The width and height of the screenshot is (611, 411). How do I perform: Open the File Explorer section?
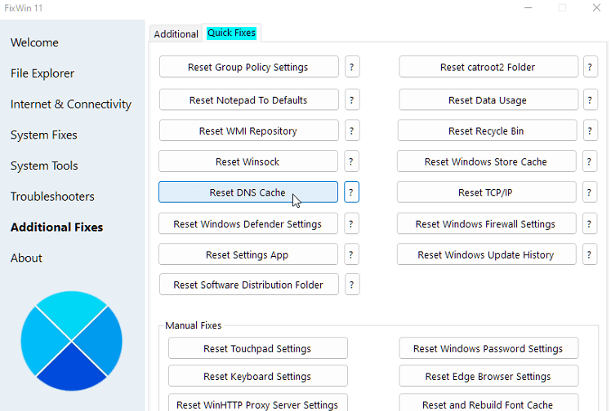click(x=42, y=73)
